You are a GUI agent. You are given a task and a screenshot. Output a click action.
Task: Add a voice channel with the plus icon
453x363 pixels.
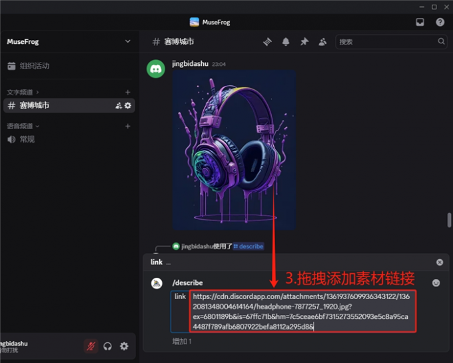128,126
